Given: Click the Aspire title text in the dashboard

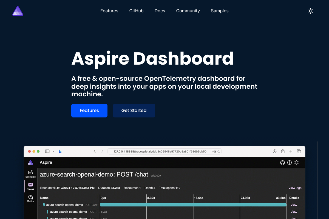Looking at the screenshot, I should coord(46,162).
